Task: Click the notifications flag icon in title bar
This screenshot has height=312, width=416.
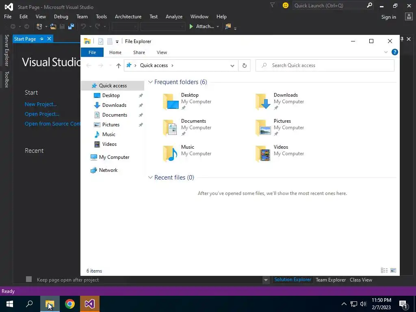Action: coord(272,5)
